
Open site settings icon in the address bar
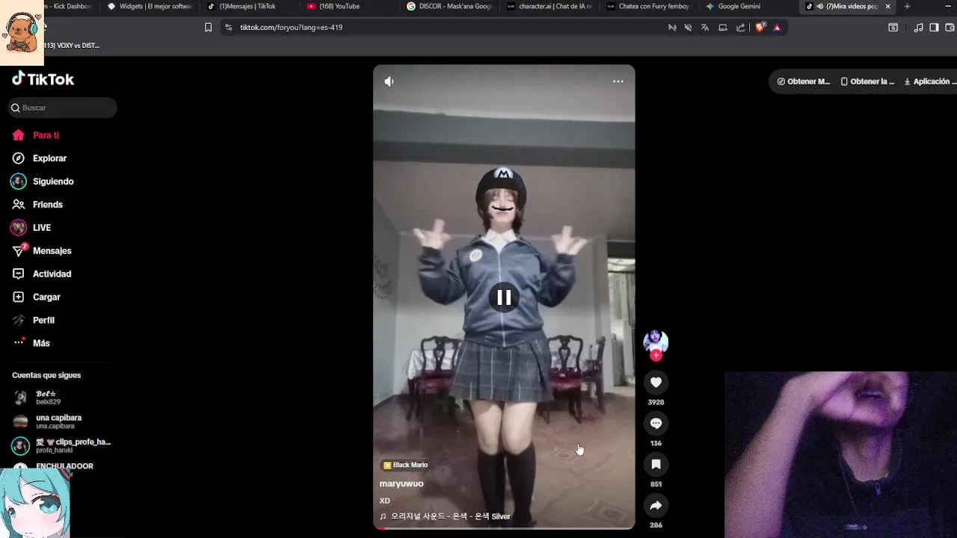227,28
